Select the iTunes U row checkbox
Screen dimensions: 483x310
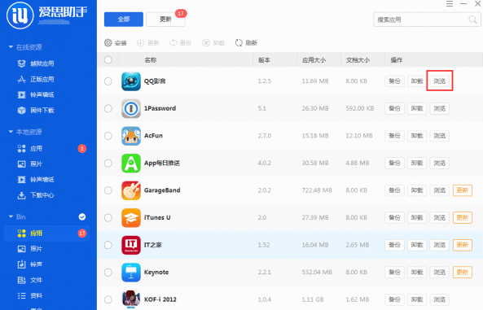[108, 217]
